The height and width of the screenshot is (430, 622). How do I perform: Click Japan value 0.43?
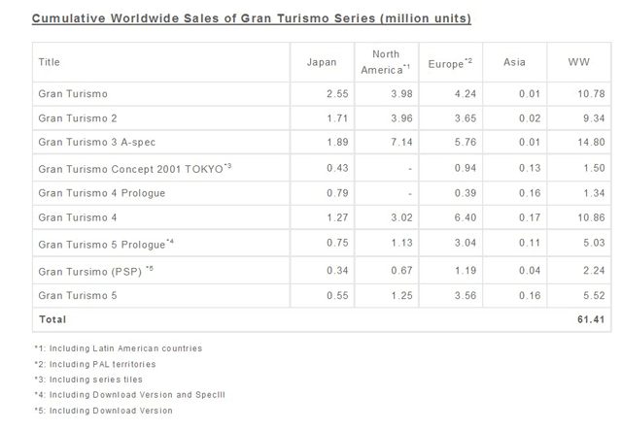pos(337,168)
